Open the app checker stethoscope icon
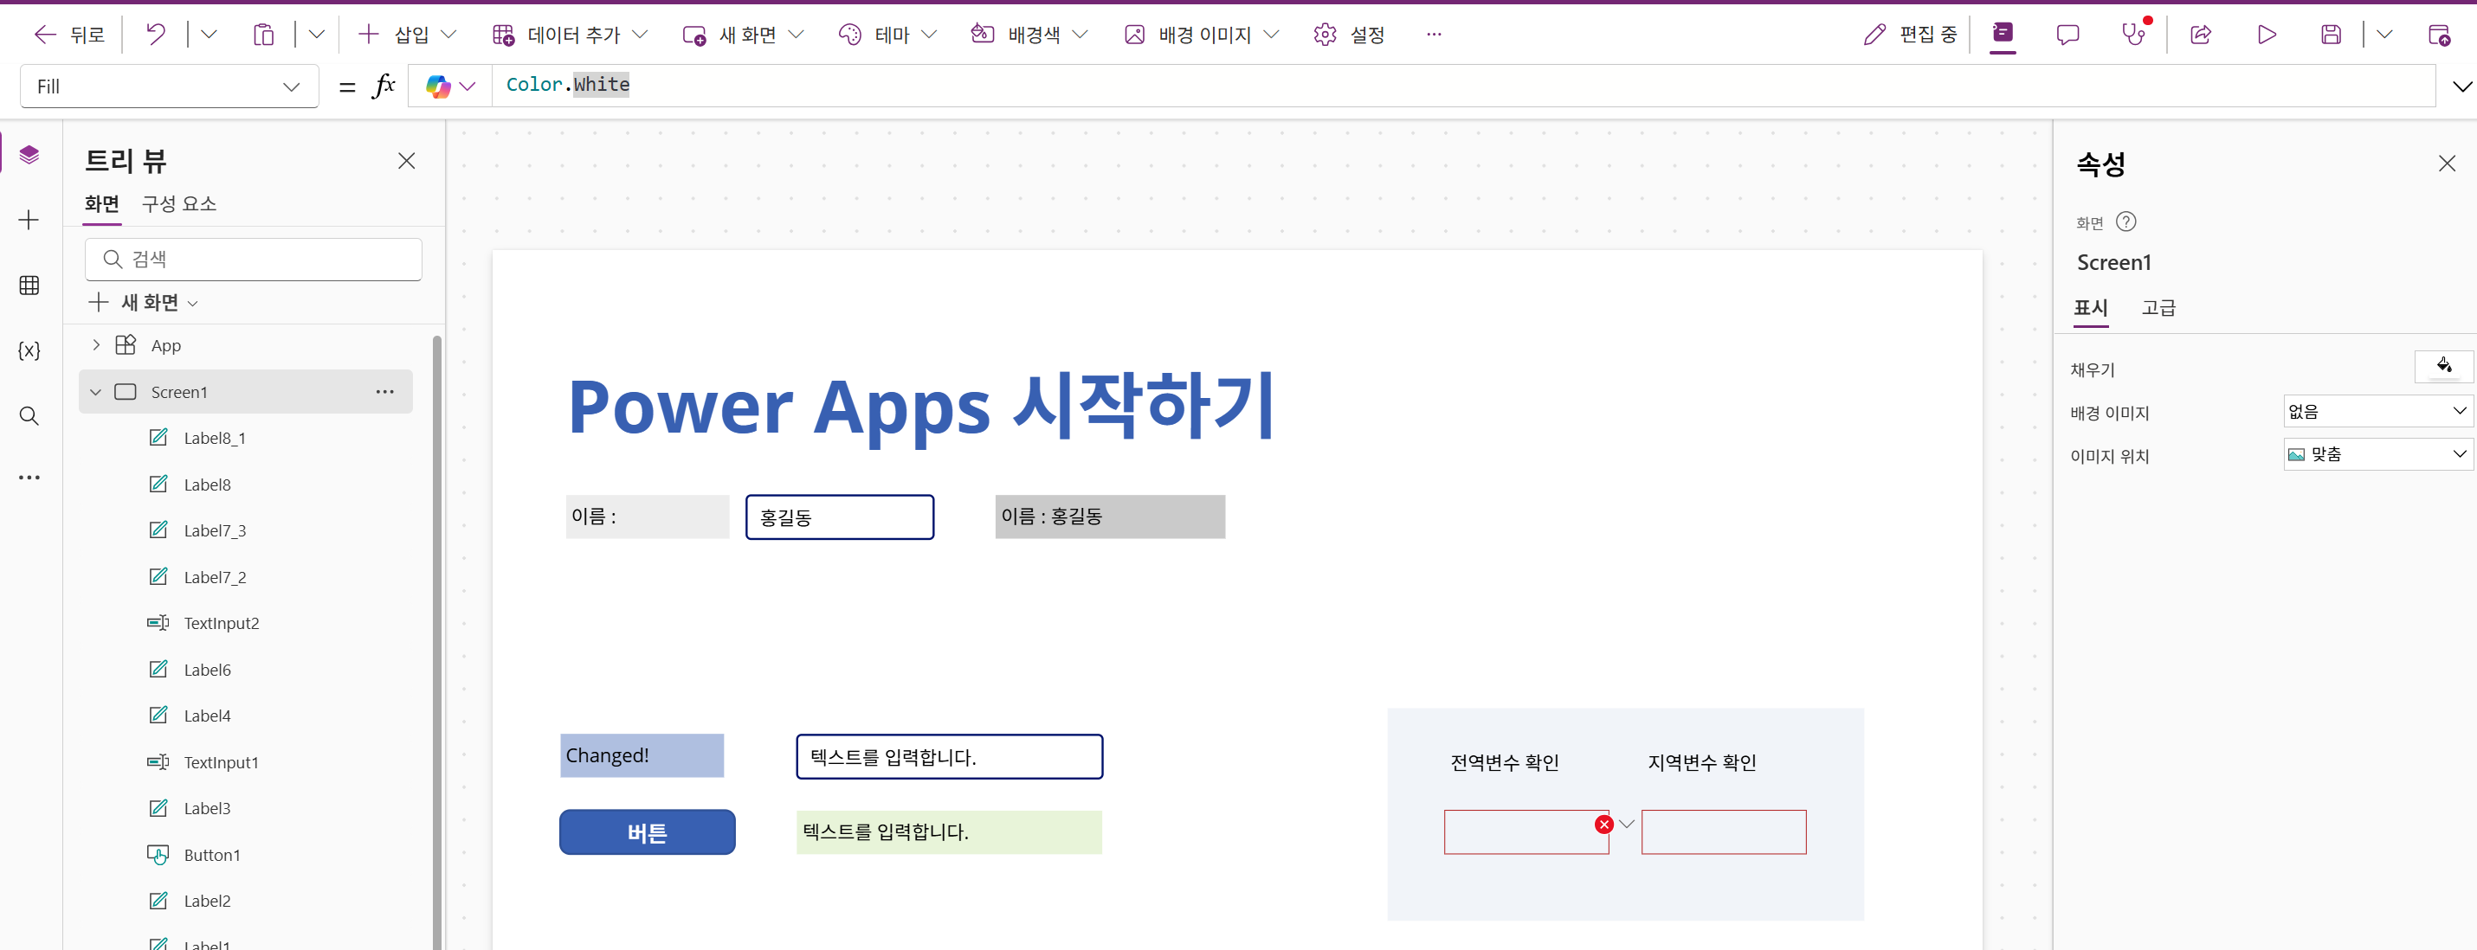This screenshot has height=950, width=2477. click(x=2135, y=35)
